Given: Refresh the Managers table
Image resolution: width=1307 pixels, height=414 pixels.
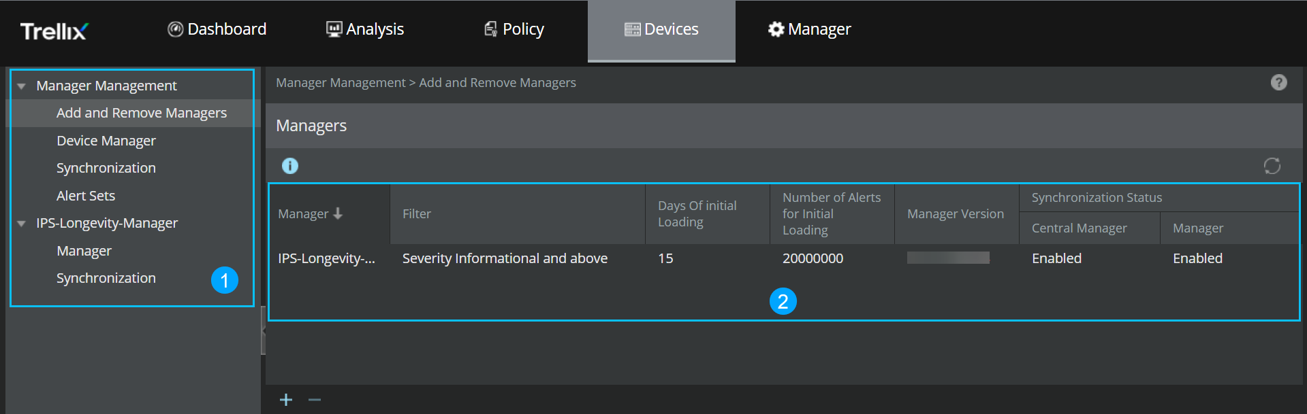Looking at the screenshot, I should (x=1272, y=166).
